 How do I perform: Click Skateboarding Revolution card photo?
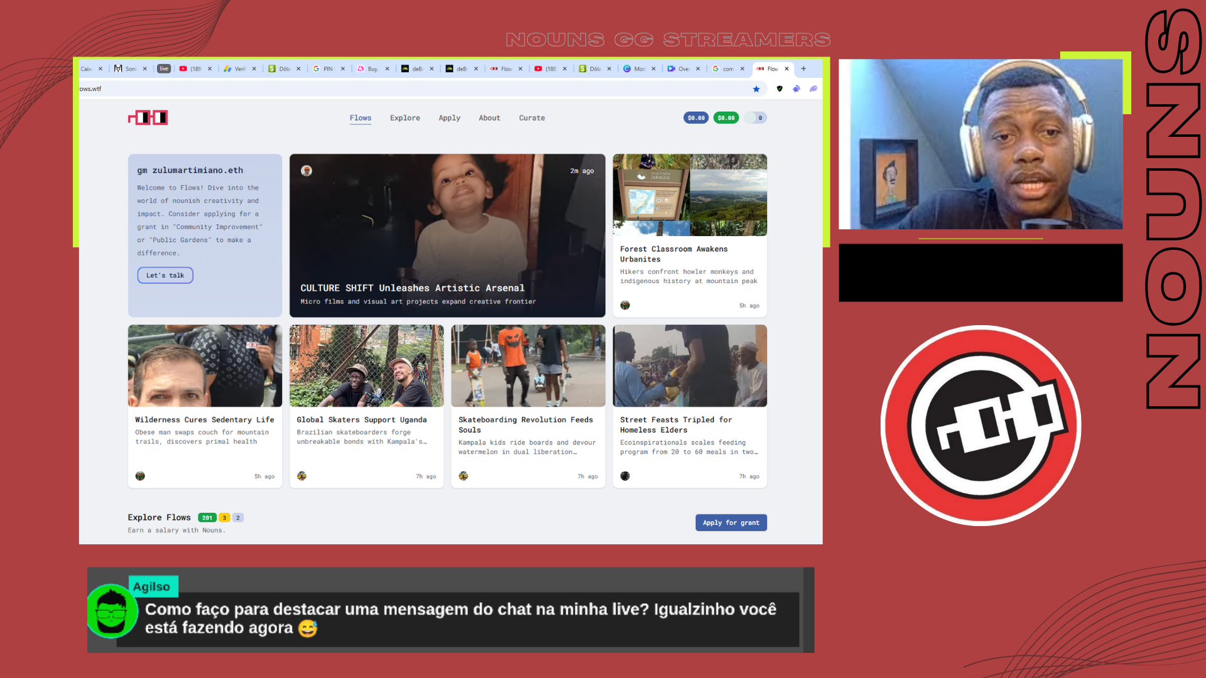click(x=528, y=366)
